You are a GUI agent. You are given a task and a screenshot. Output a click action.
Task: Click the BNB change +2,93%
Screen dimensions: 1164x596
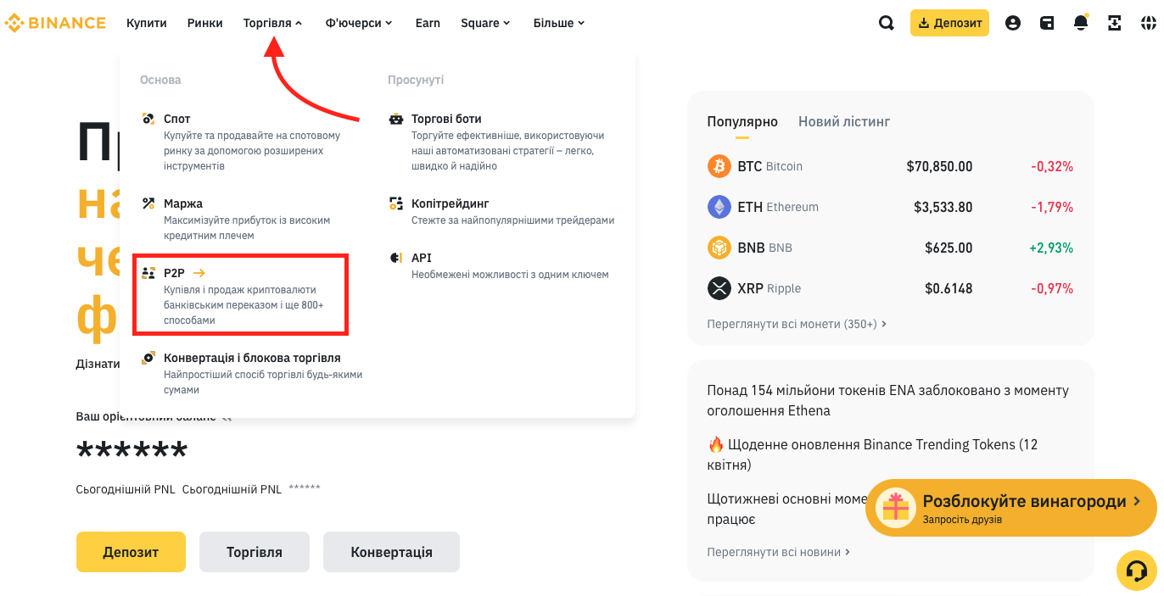point(1051,248)
